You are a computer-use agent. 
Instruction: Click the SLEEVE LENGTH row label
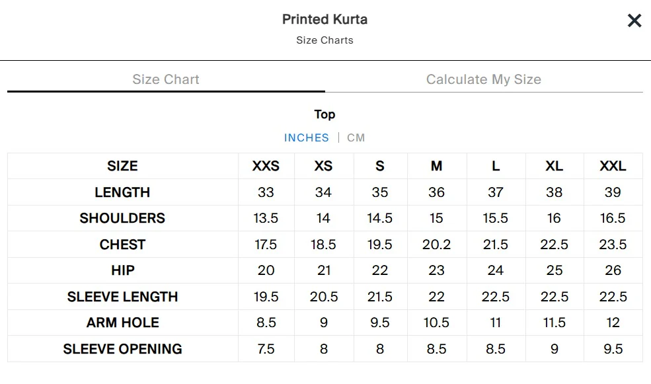point(122,297)
